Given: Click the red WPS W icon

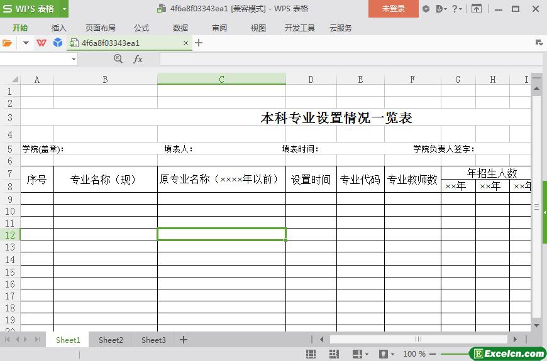Looking at the screenshot, I should point(41,43).
